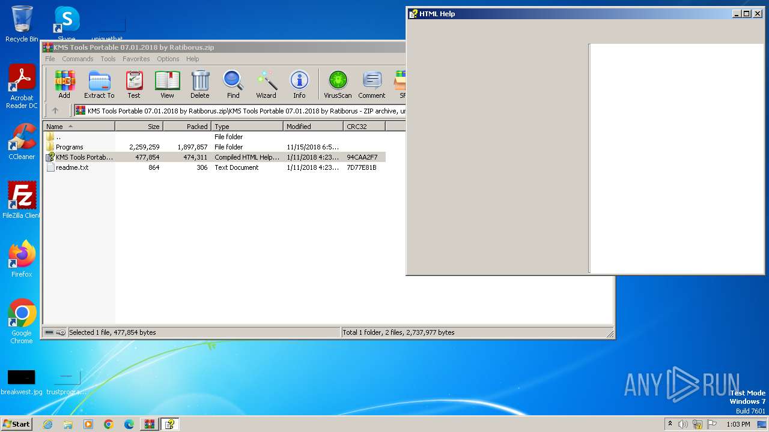Select the KMS Tools Portable help file
769x432 pixels.
point(214,157)
